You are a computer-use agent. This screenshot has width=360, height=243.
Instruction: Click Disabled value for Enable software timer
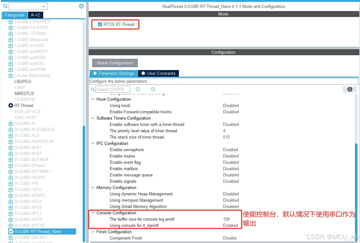[x=231, y=124]
